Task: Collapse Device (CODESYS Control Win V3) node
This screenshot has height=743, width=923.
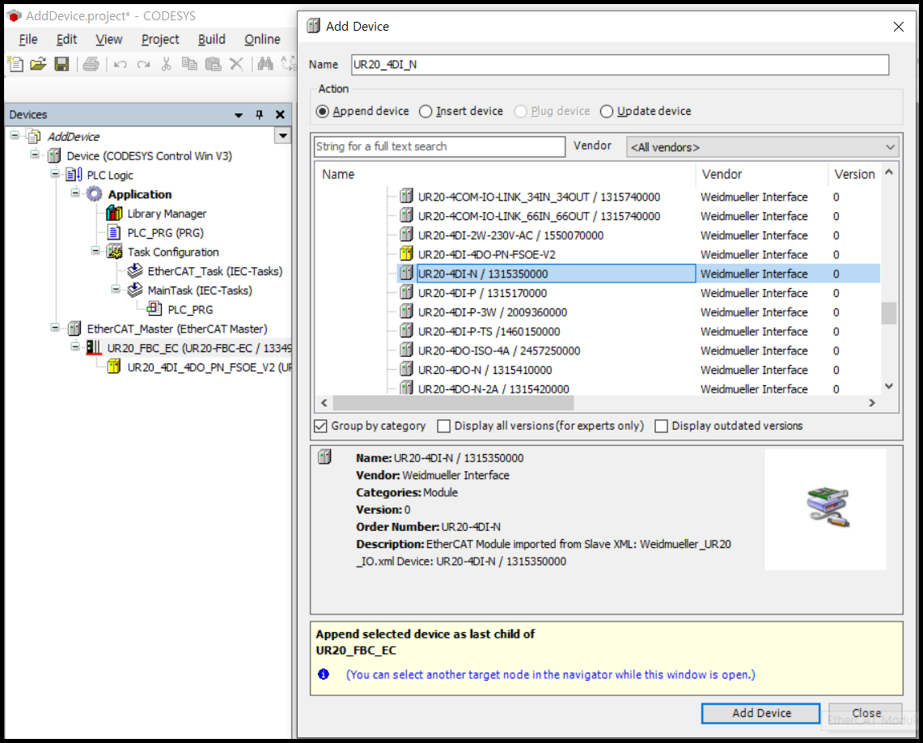Action: [x=35, y=155]
